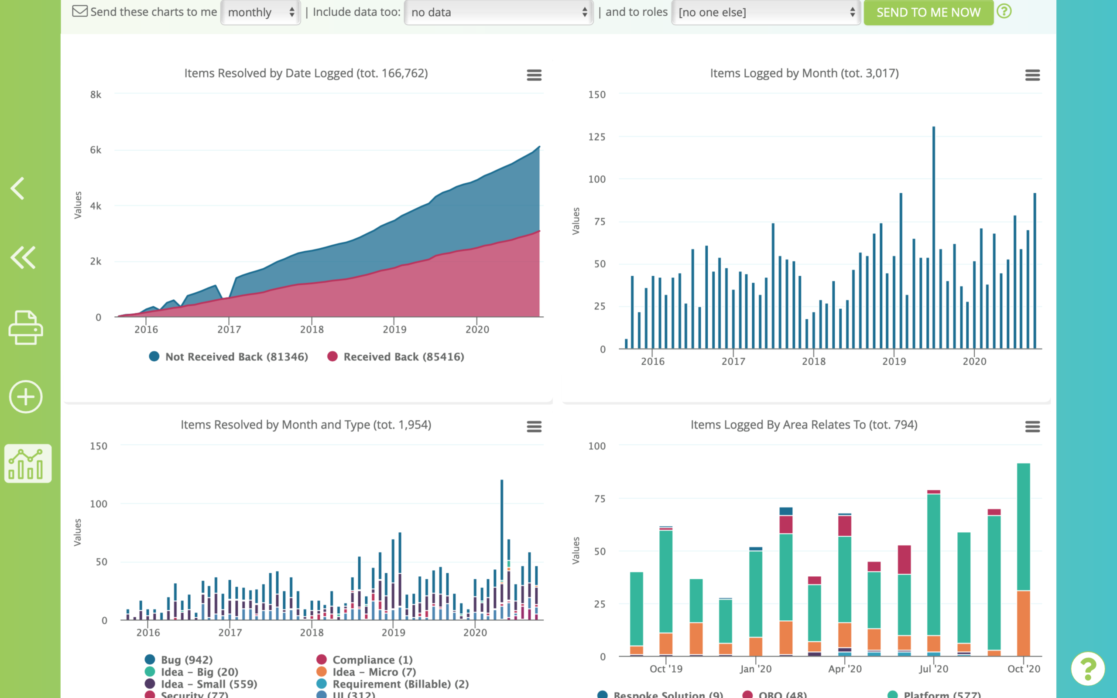Click the Idea – Big (20) color dot
The width and height of the screenshot is (1117, 698).
(x=150, y=672)
